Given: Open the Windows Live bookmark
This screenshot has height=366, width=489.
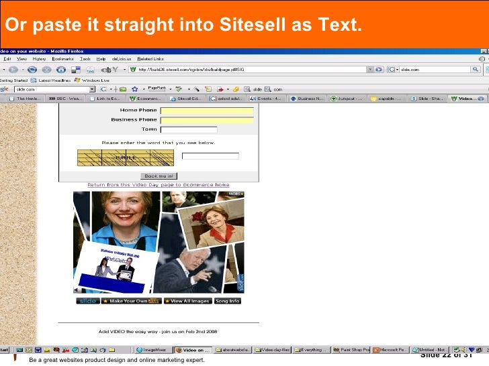Looking at the screenshot, I should pos(91,80).
